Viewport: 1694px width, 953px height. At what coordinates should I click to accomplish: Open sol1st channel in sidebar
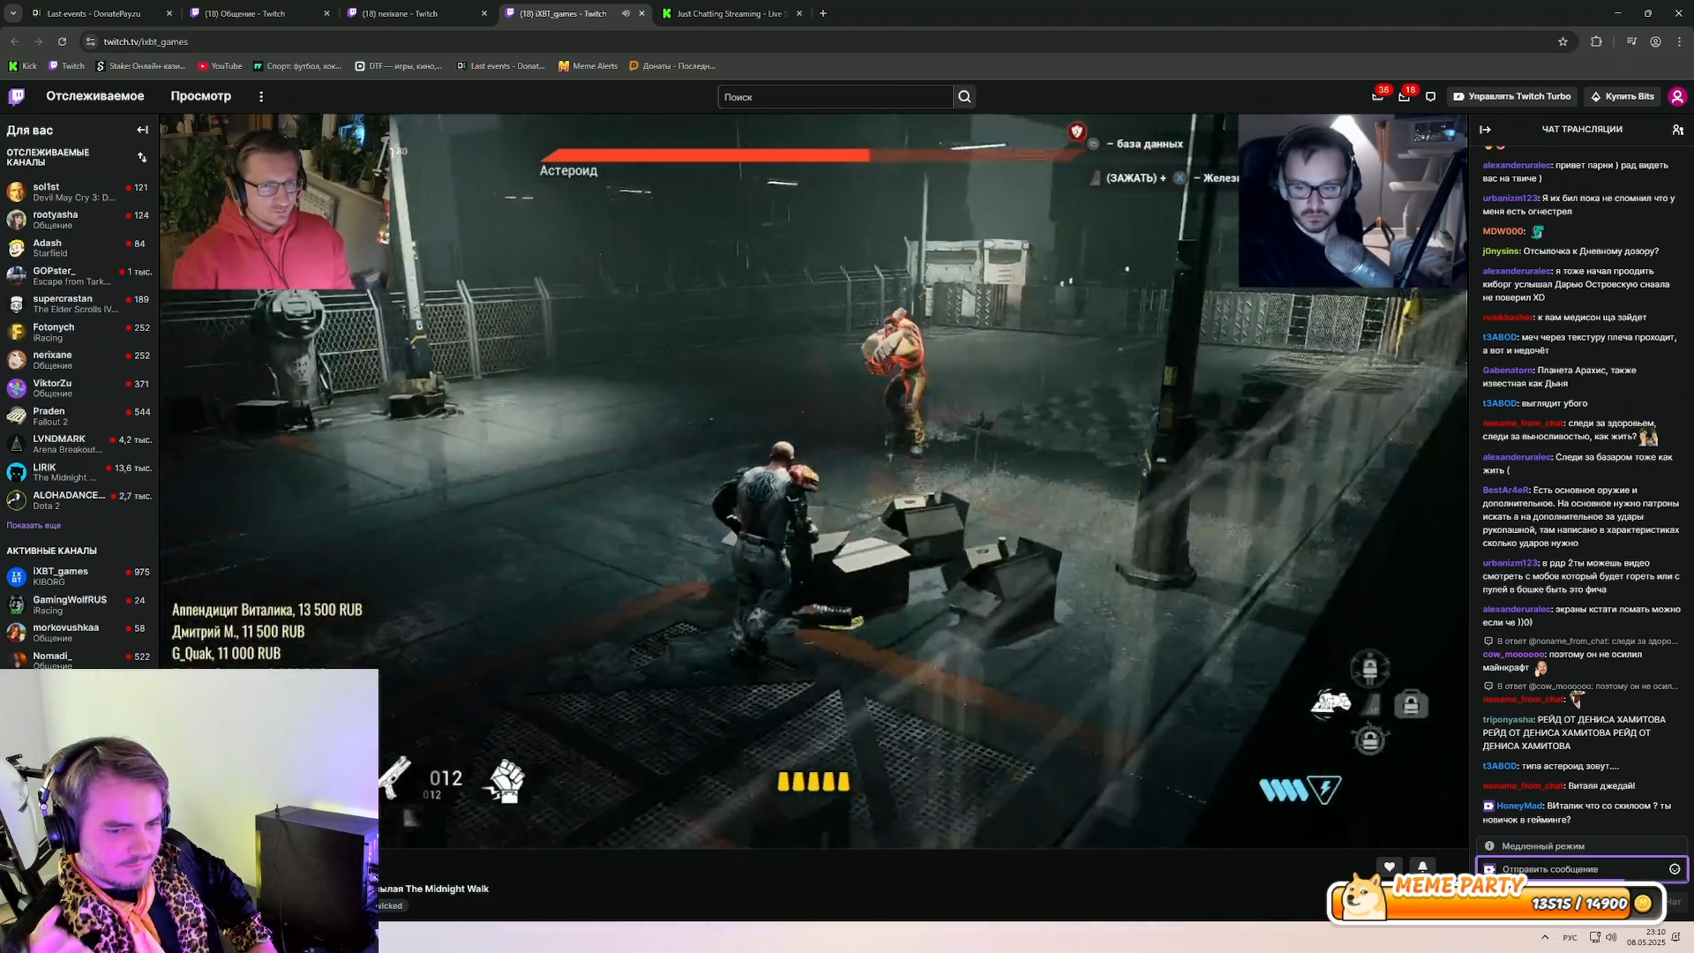(x=79, y=191)
